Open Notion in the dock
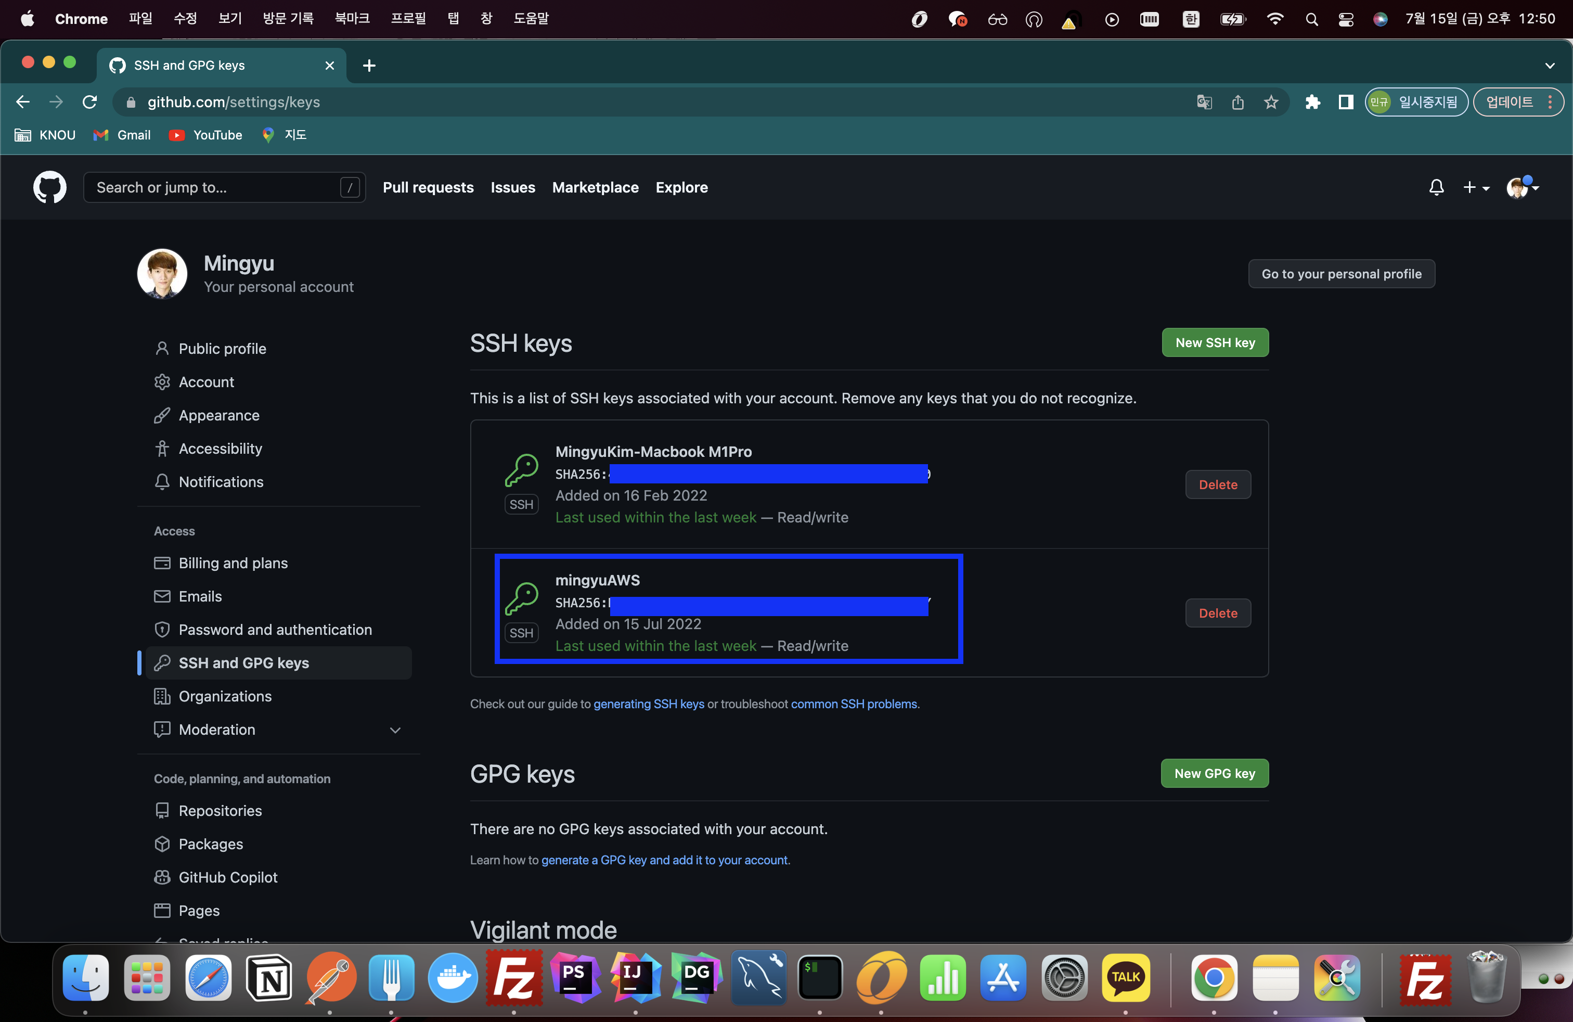The height and width of the screenshot is (1022, 1573). click(269, 978)
